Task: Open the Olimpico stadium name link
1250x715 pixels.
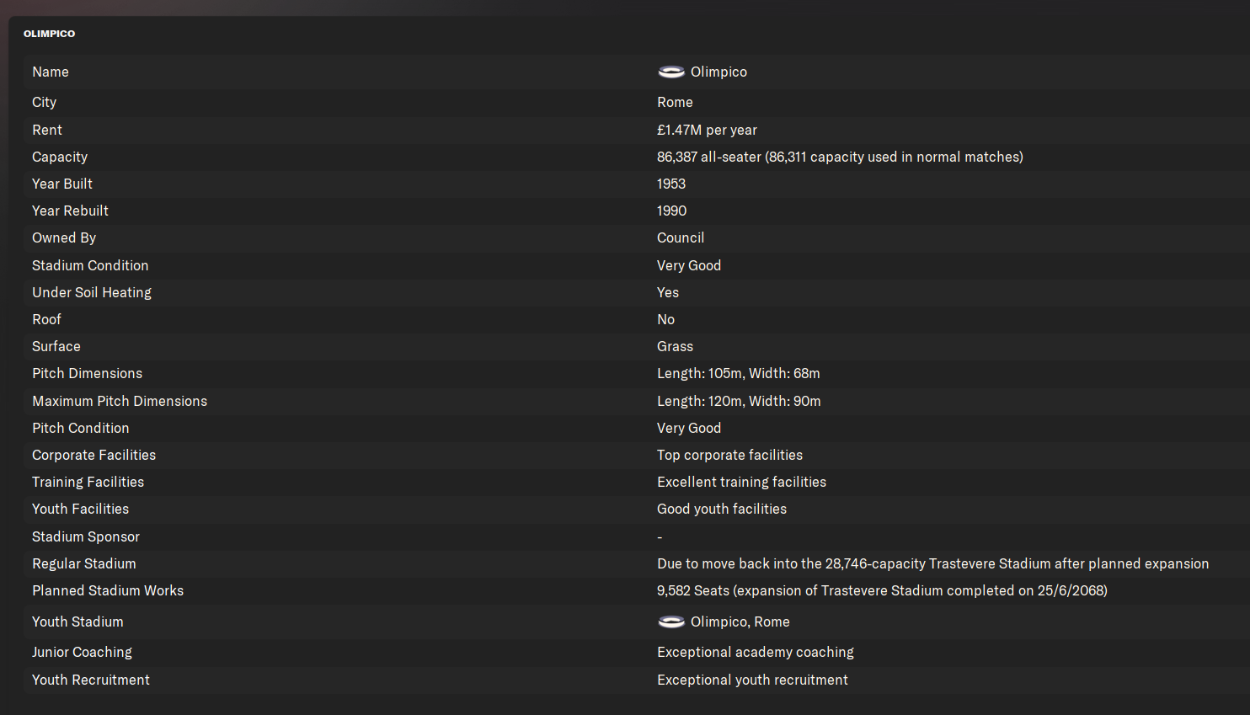Action: point(718,72)
